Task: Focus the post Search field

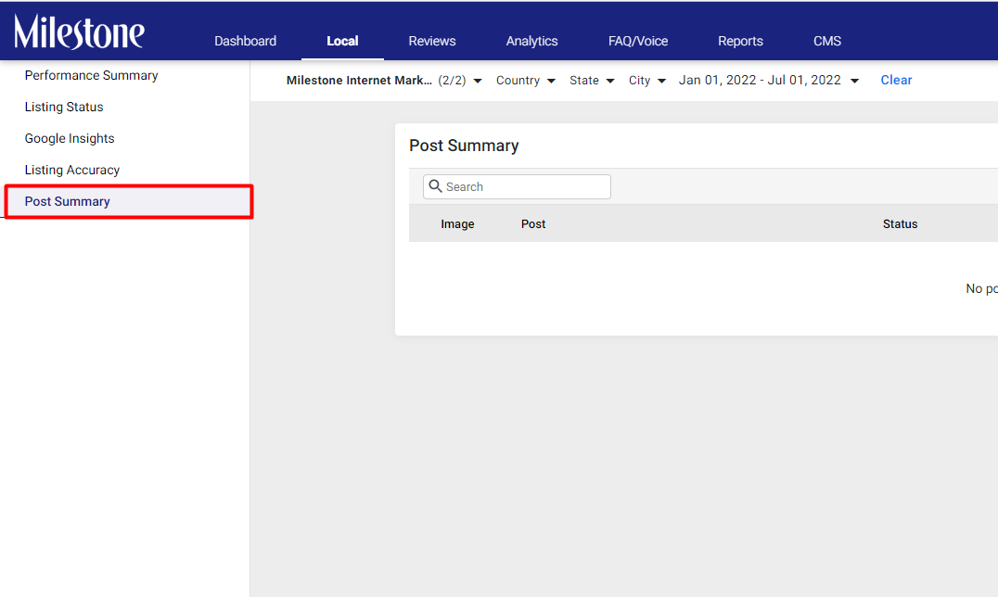Action: [x=517, y=186]
